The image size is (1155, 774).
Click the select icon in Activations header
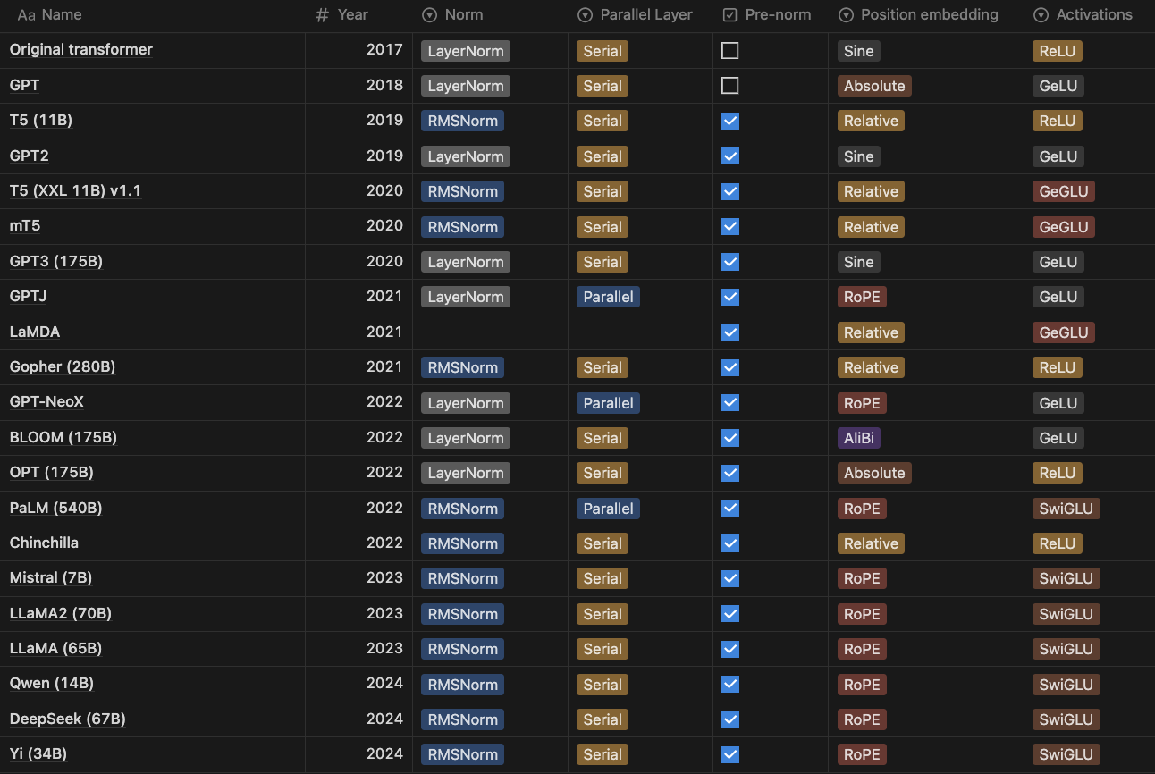(1041, 15)
